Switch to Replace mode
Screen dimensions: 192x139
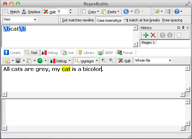click(31, 12)
